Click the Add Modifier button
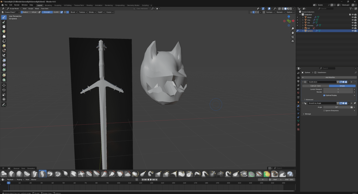The image size is (358, 194). tap(330, 77)
